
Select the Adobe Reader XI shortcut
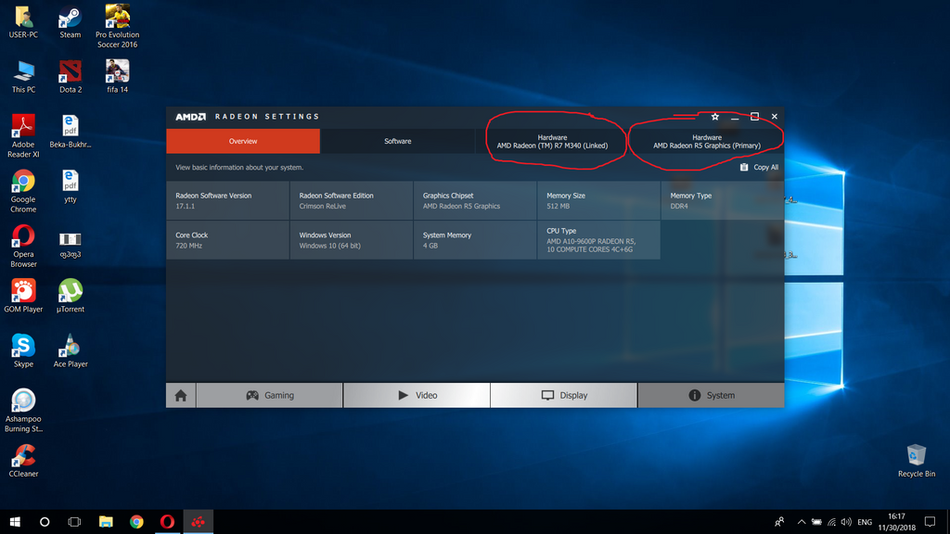[x=23, y=136]
